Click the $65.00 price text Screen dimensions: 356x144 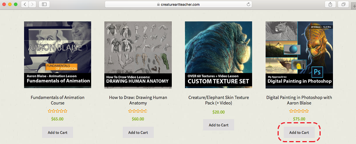[x=57, y=119]
